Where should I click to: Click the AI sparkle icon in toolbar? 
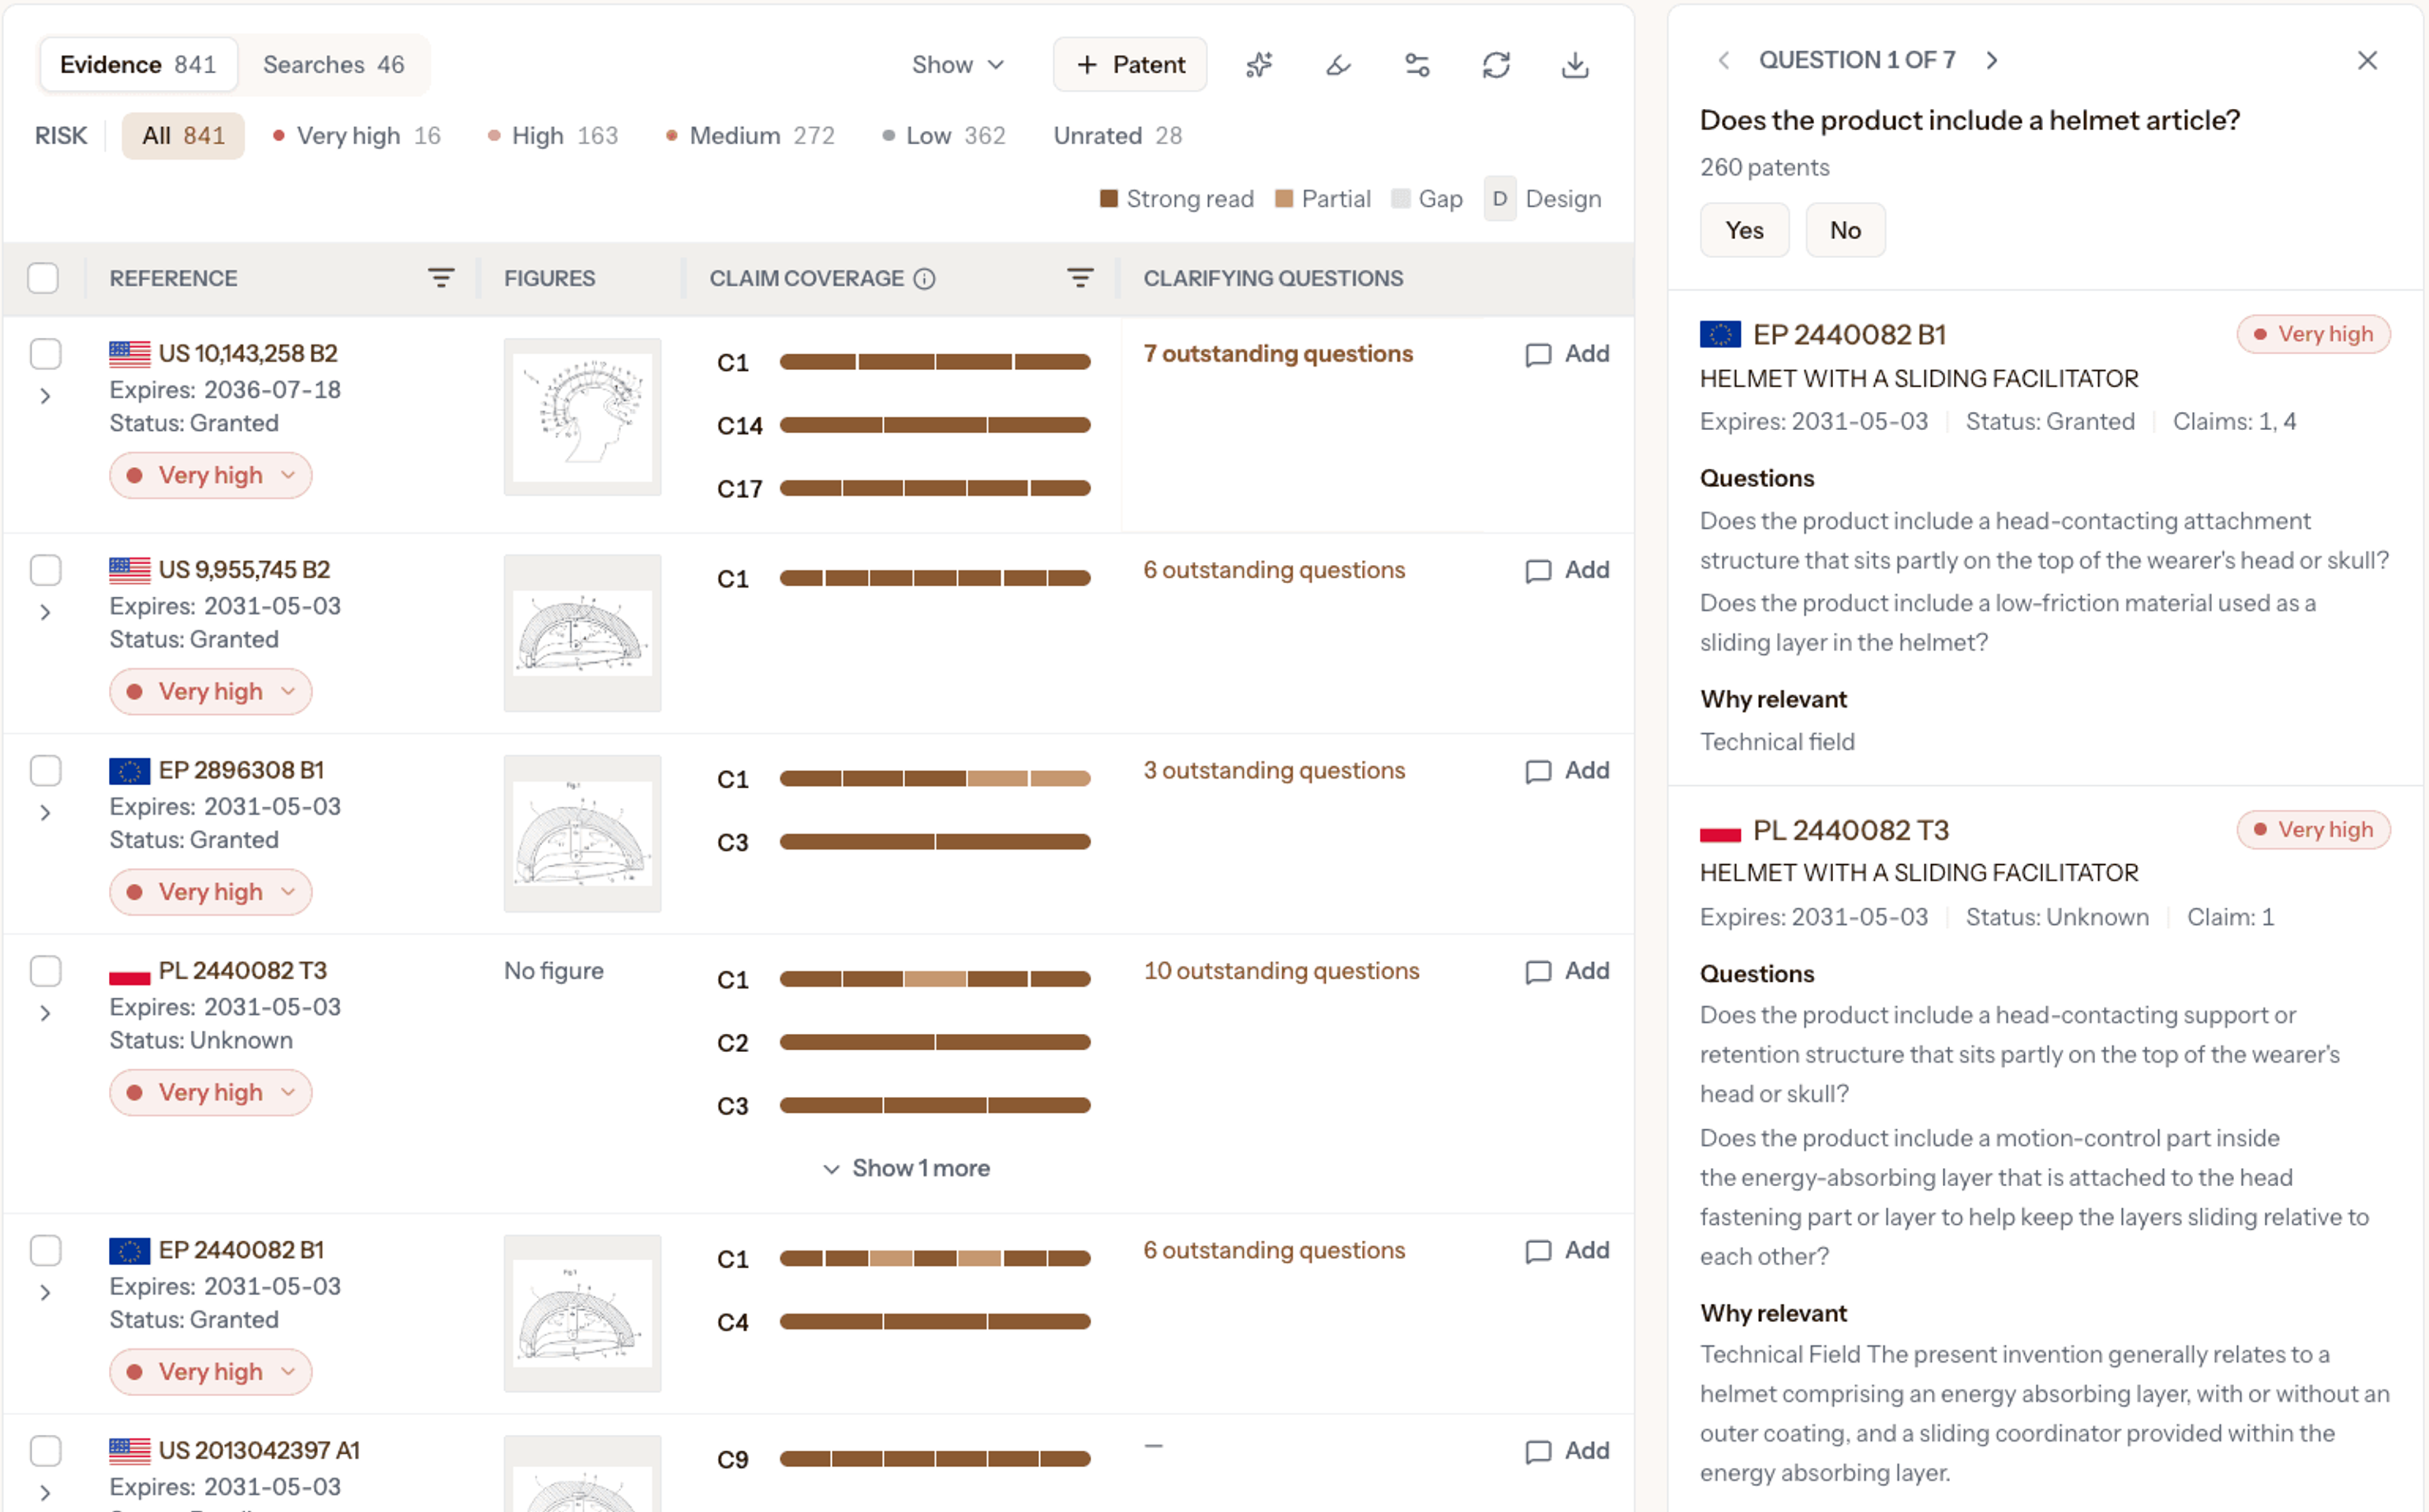point(1259,65)
